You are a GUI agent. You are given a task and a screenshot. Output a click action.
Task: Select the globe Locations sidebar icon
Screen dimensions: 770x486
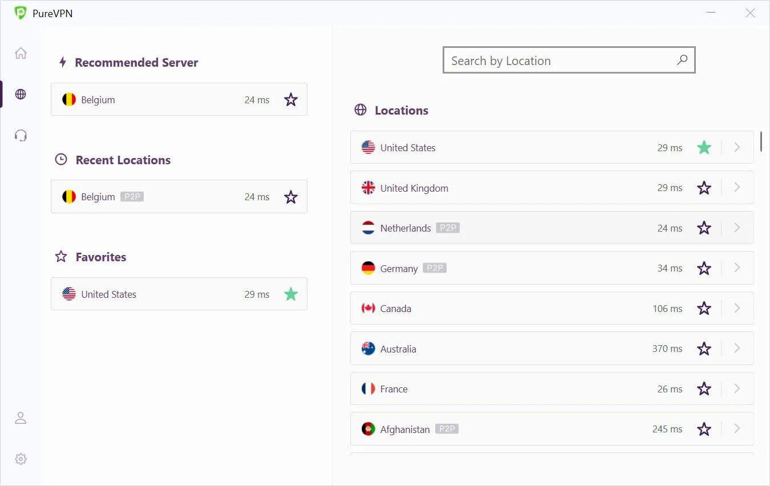pyautogui.click(x=21, y=94)
